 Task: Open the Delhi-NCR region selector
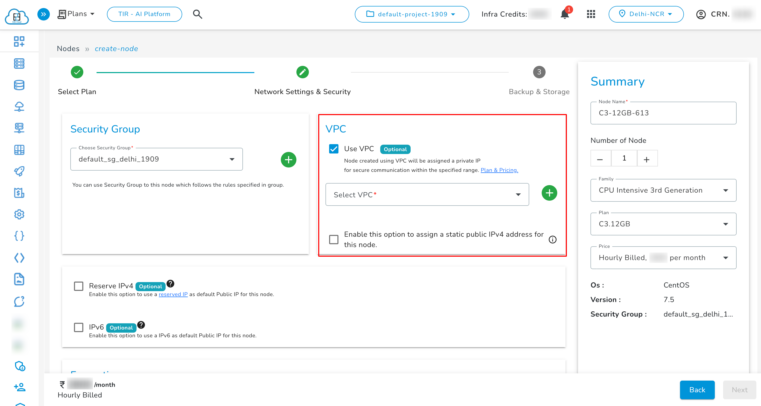tap(646, 14)
